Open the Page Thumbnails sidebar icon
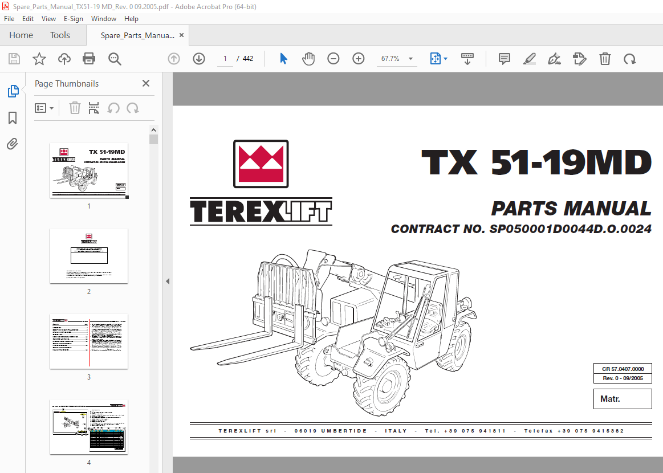The height and width of the screenshot is (473, 663). 13,91
